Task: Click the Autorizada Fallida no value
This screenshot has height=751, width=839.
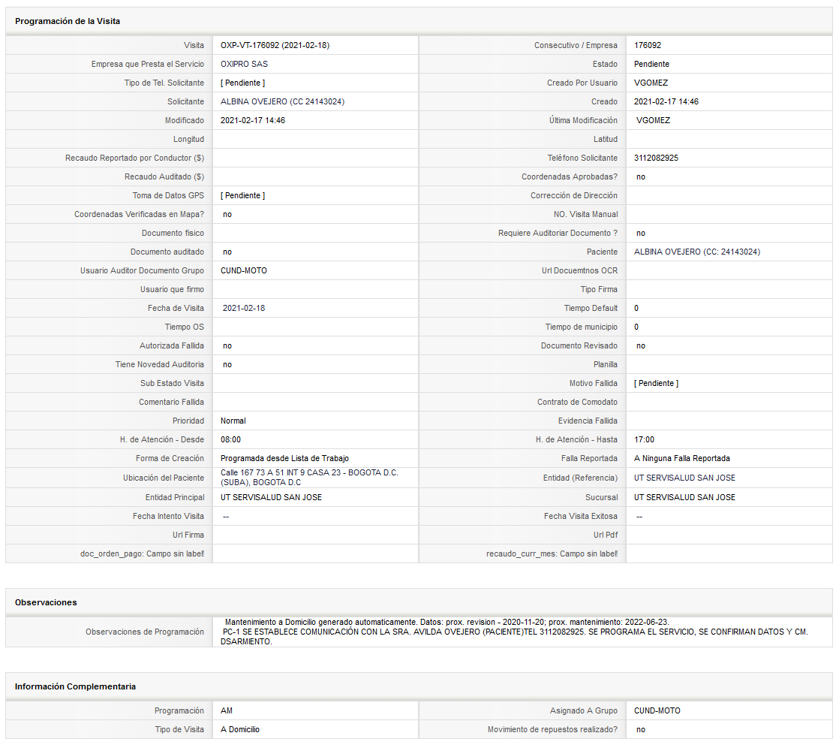Action: pos(227,345)
